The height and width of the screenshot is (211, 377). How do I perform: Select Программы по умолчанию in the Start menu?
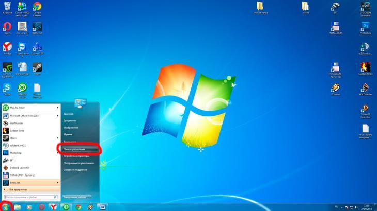[x=80, y=163]
